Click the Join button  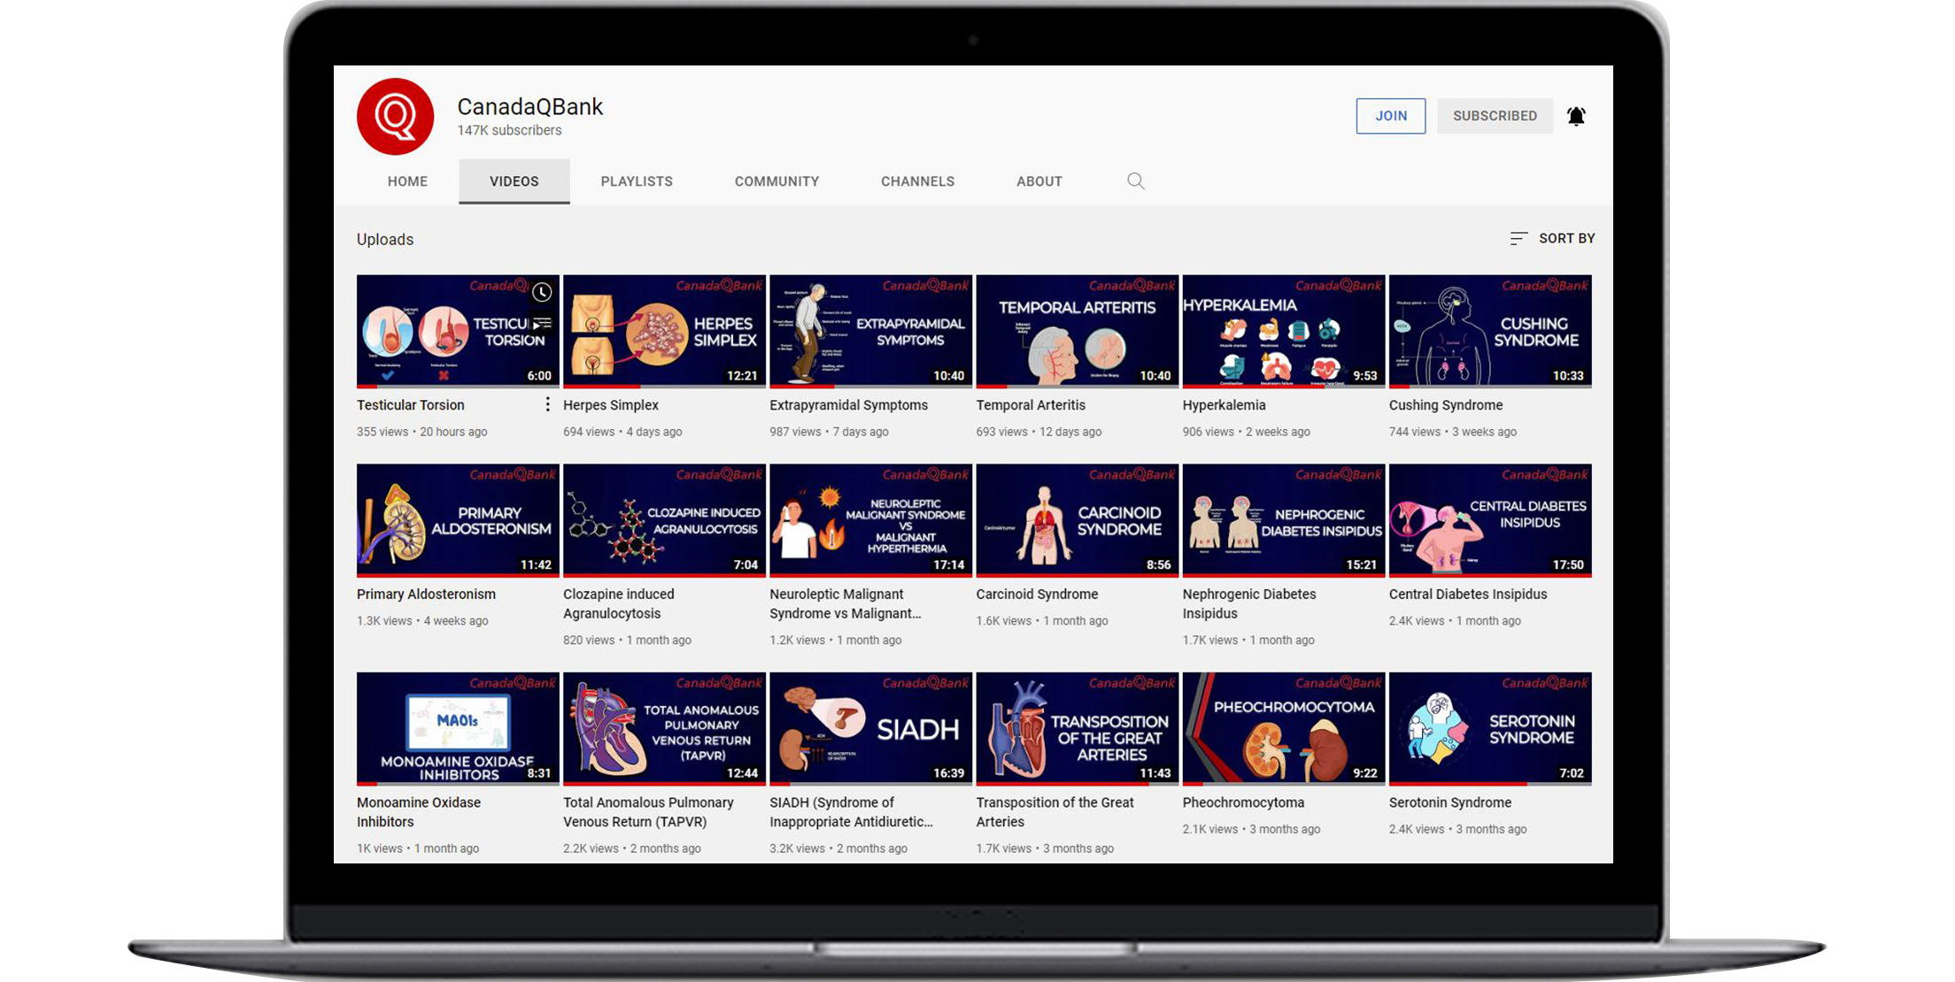pyautogui.click(x=1391, y=116)
